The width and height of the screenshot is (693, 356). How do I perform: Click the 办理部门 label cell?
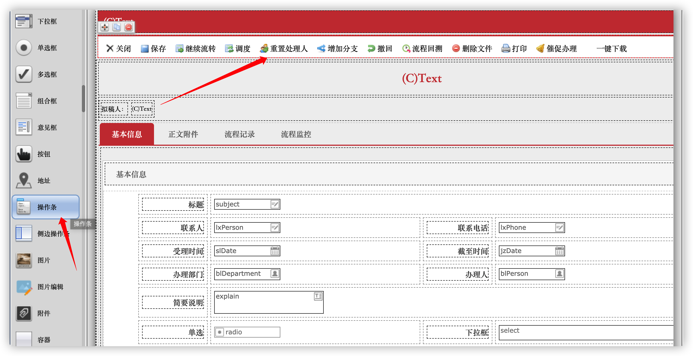coord(173,274)
